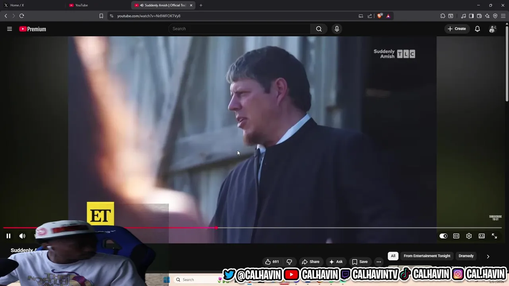This screenshot has width=509, height=286.
Task: Go to YouTube Premium home logo
Action: pos(33,29)
